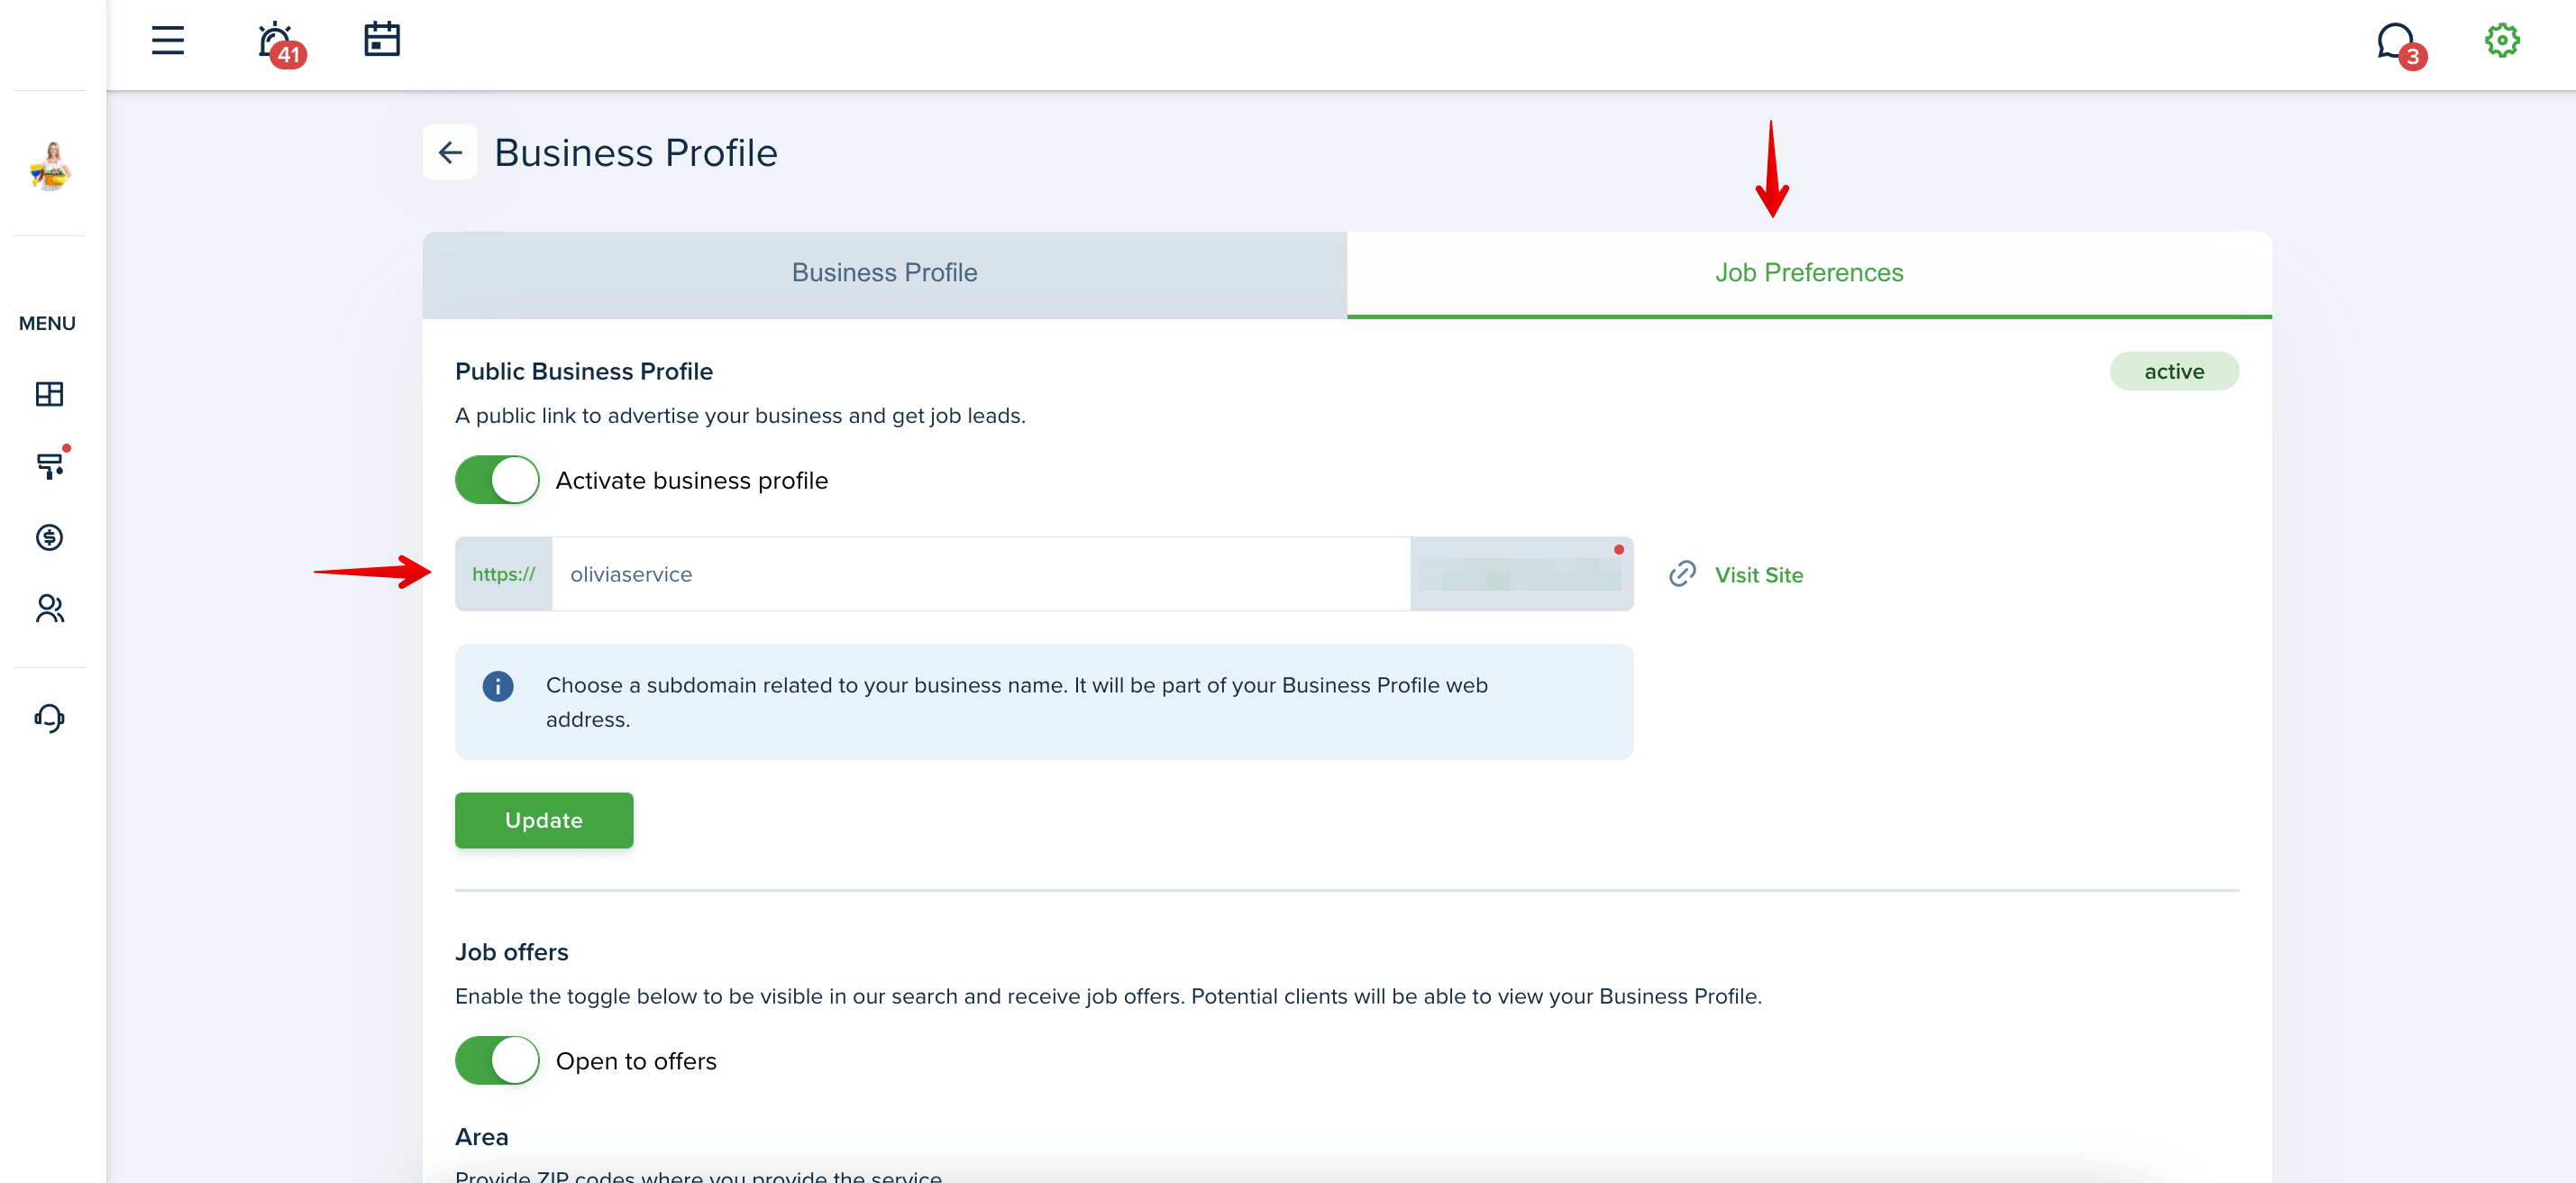Viewport: 2576px width, 1183px height.
Task: Switch to the Job Preferences tab
Action: 1809,274
